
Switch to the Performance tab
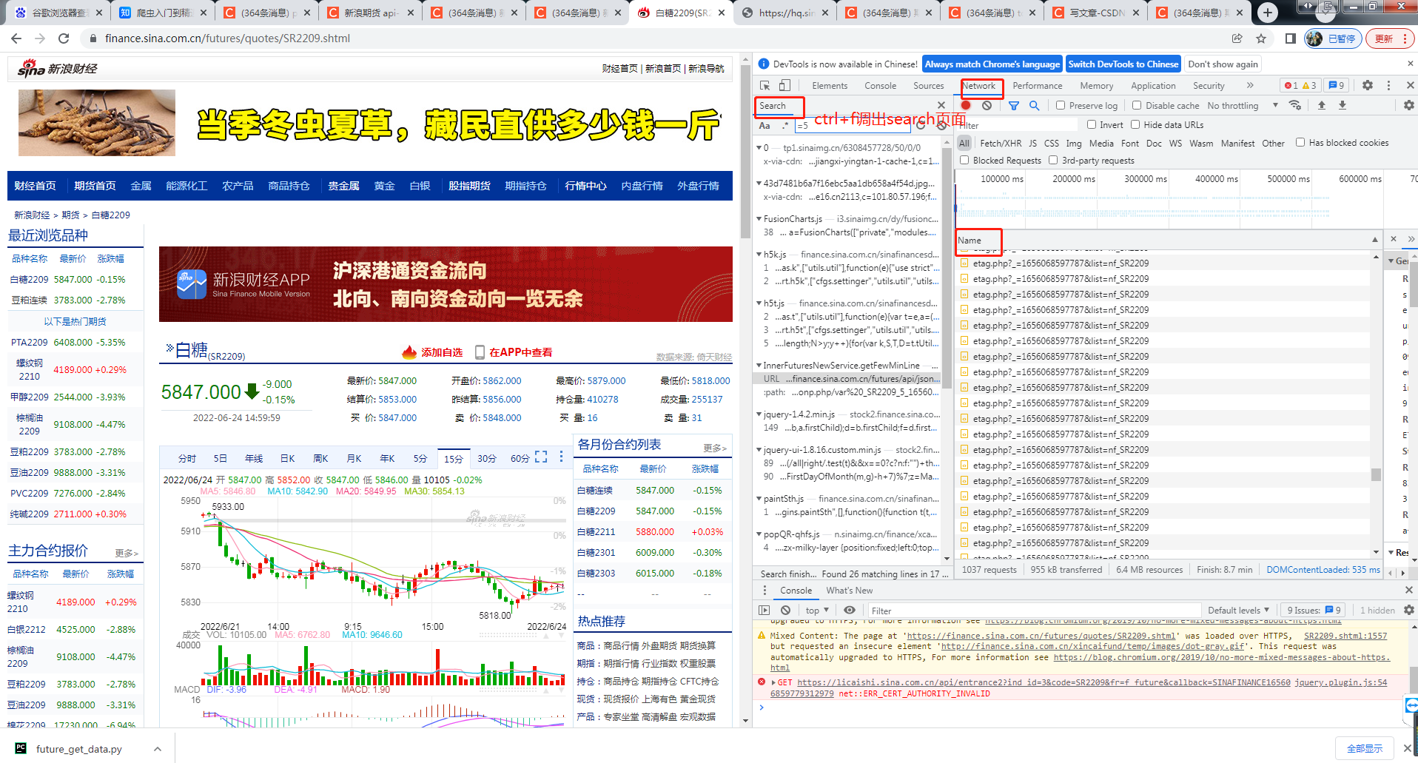(x=1037, y=86)
